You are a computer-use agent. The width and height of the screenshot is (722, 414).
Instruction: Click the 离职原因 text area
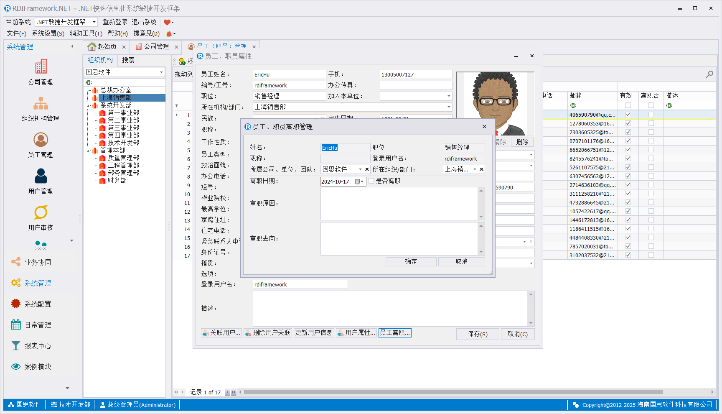(399, 204)
